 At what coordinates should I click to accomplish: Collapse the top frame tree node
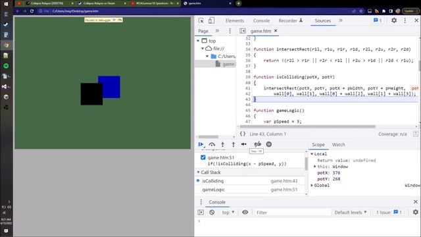198,41
